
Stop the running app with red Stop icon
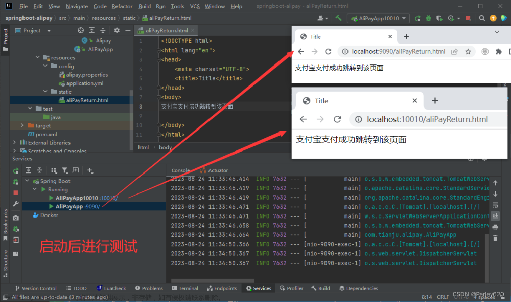pos(468,18)
